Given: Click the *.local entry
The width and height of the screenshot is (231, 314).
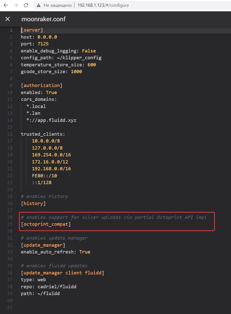Looking at the screenshot, I should 36,106.
